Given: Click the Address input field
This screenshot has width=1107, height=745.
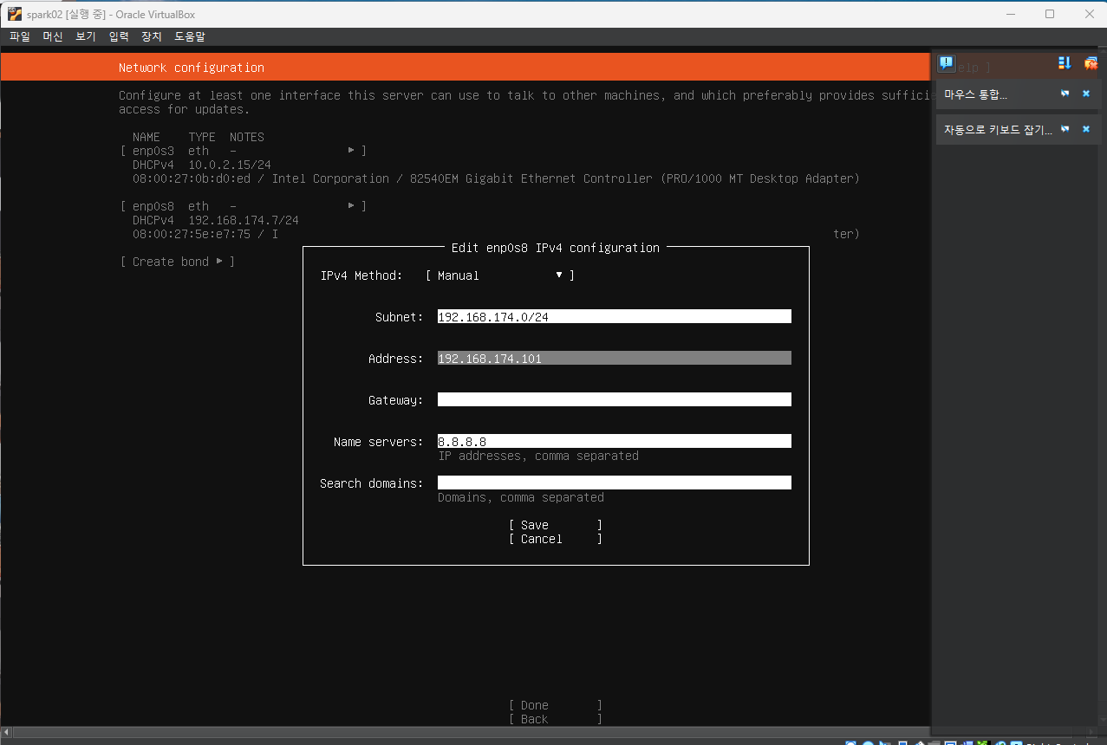Looking at the screenshot, I should click(x=615, y=359).
